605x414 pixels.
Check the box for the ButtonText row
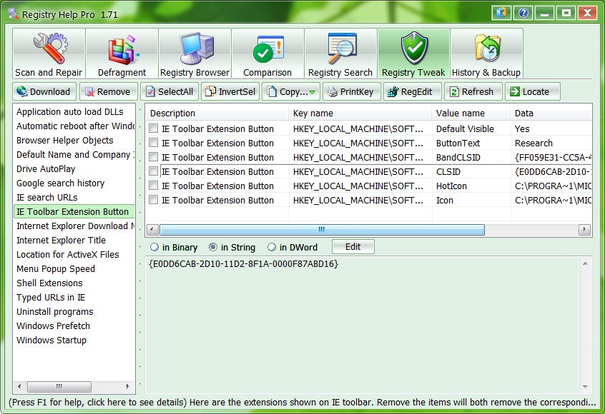154,143
